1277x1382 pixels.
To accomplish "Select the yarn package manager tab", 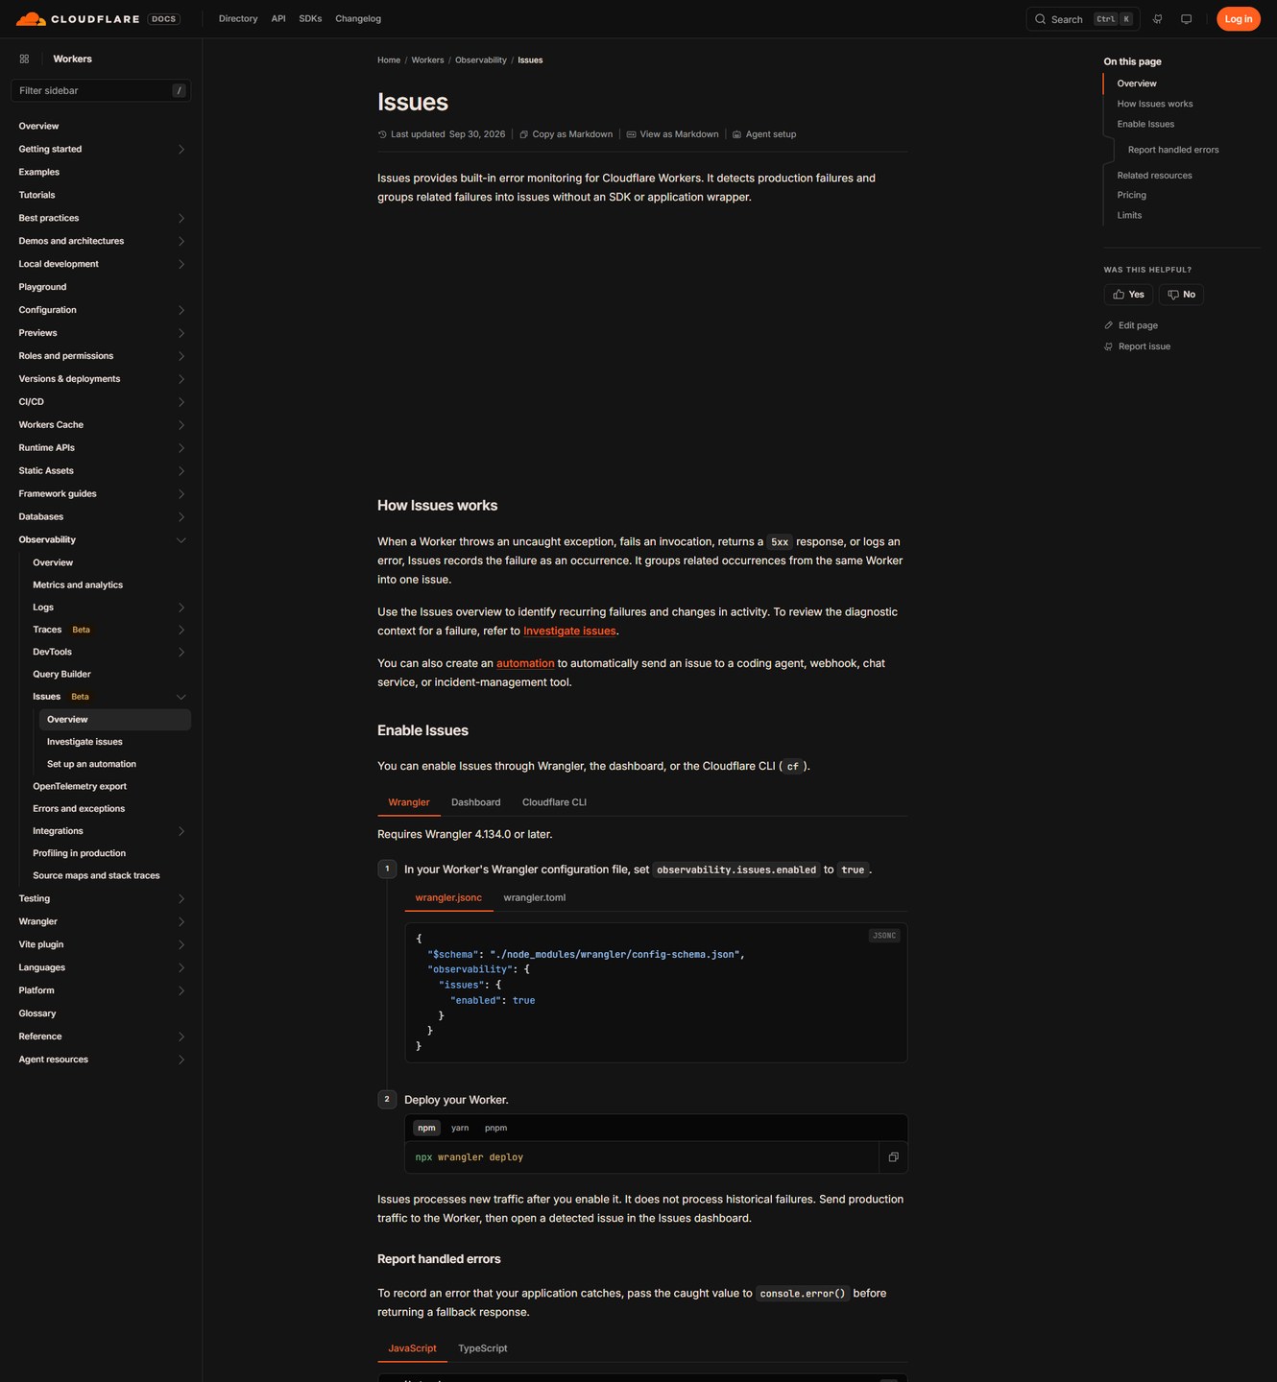I will click(460, 1128).
